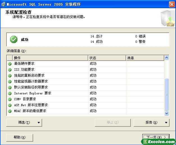Click the status icon beside 挂起的重新启动要求
This screenshot has width=176, height=145.
pyautogui.click(x=10, y=76)
